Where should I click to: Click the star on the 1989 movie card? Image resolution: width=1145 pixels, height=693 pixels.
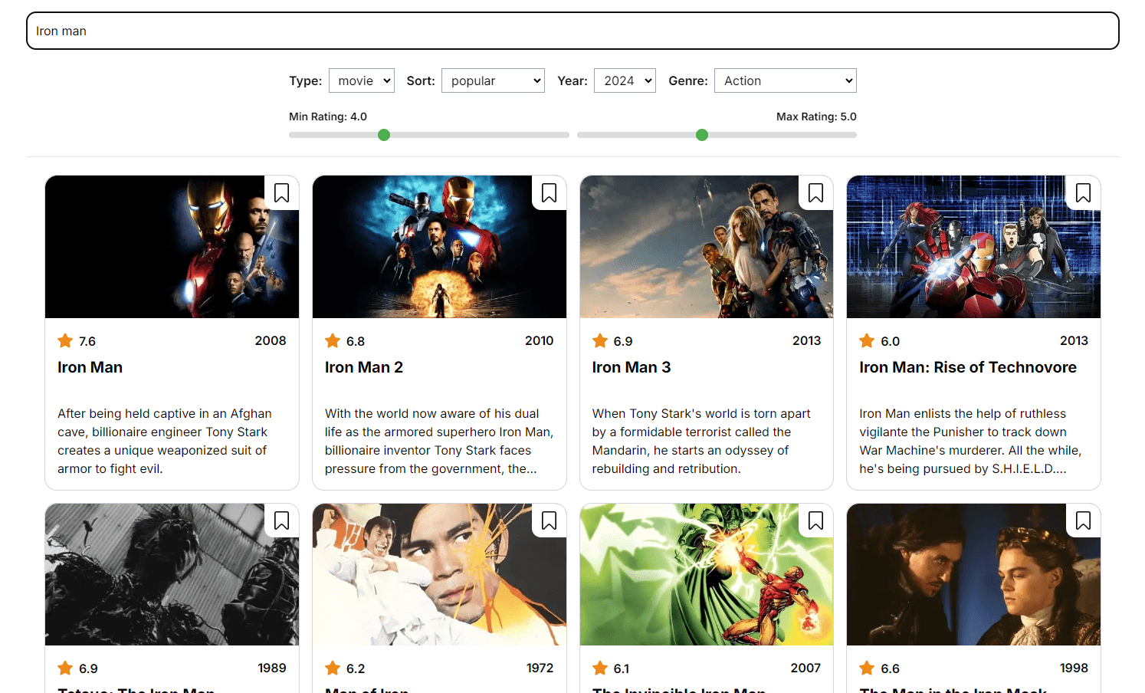pos(65,668)
